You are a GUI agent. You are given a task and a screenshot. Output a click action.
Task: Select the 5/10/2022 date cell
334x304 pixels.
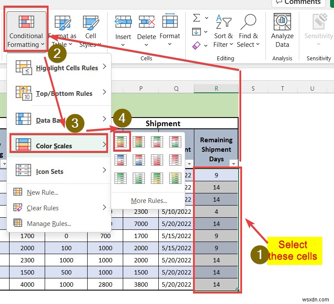[x=177, y=212]
